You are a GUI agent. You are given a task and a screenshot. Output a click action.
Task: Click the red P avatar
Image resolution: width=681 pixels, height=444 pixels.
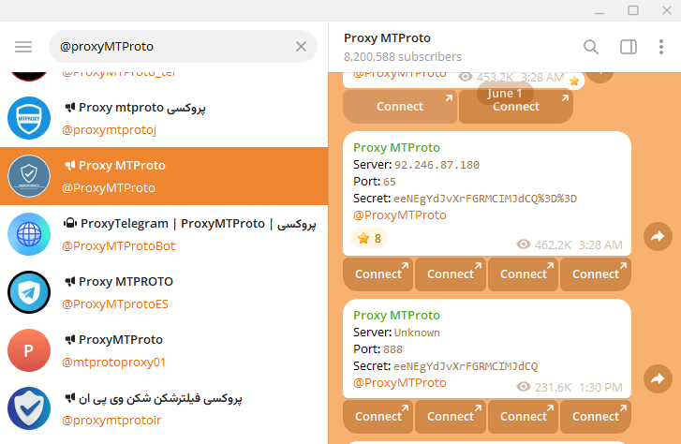coord(29,350)
